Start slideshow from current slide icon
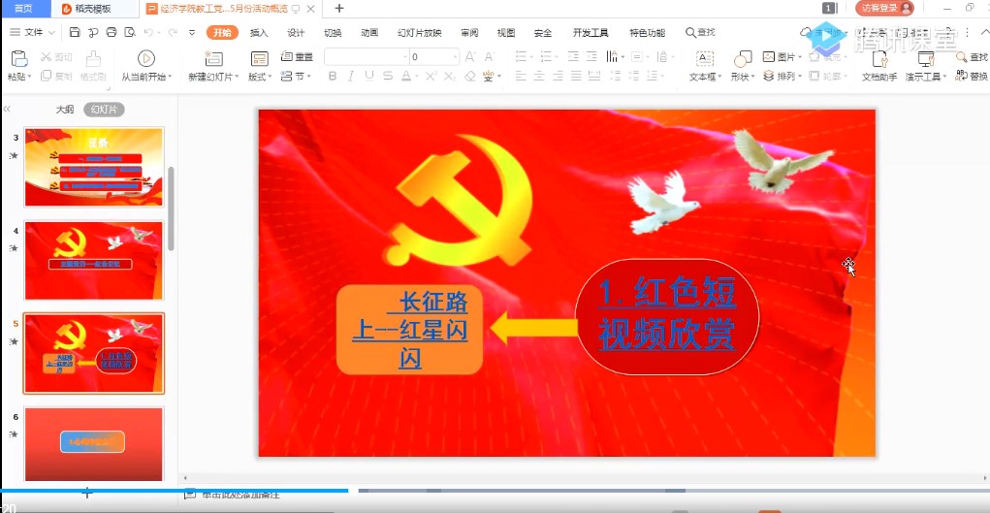This screenshot has width=990, height=513. [146, 59]
